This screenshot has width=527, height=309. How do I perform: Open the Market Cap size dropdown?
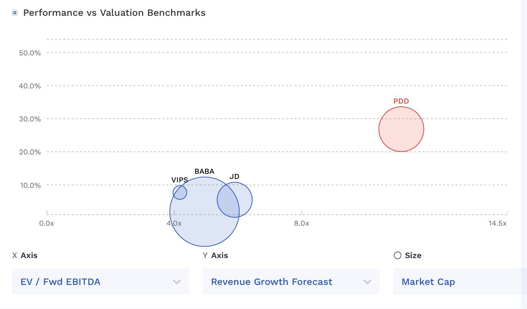[x=460, y=281]
